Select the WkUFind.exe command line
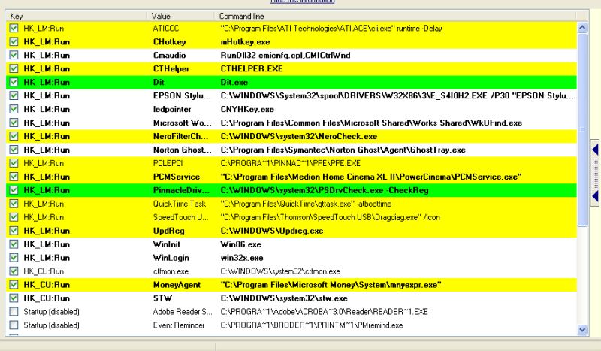This screenshot has width=601, height=351. point(371,123)
